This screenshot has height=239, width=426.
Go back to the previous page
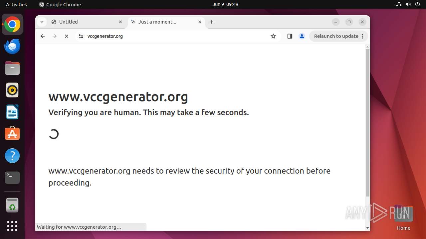43,36
